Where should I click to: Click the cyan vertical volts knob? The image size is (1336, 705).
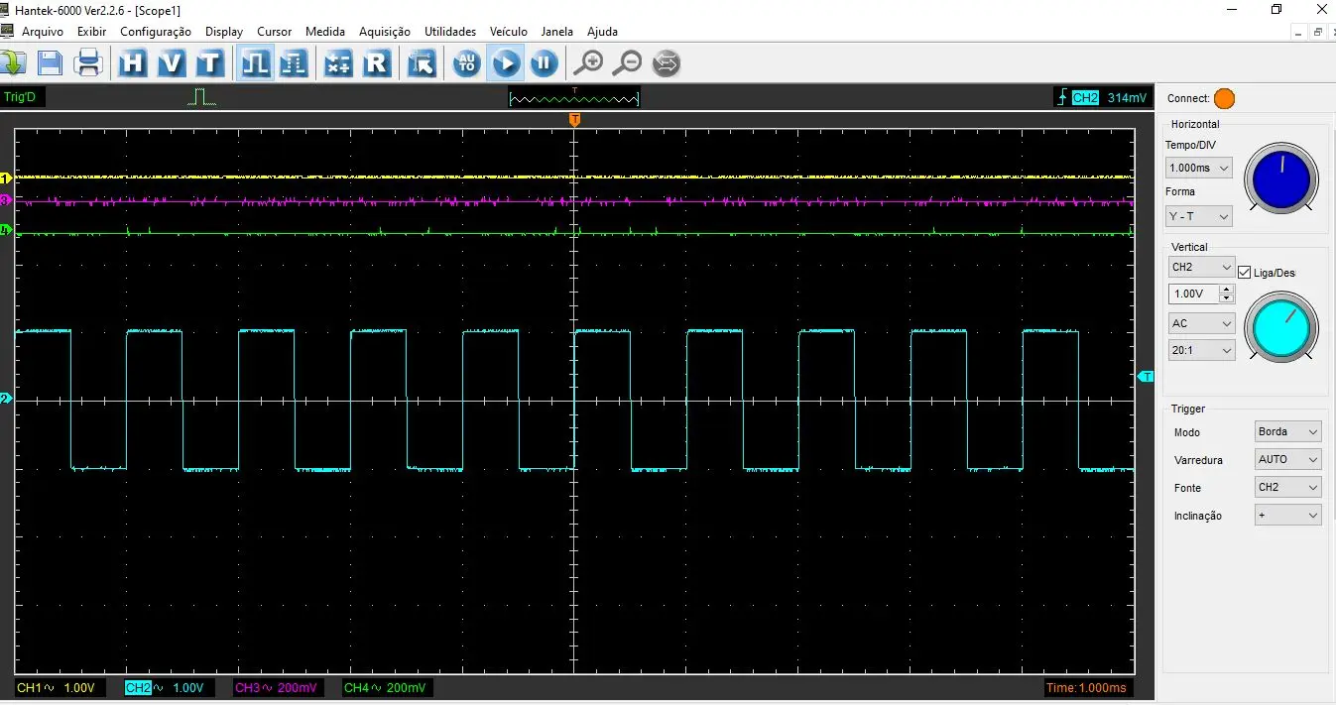click(1282, 327)
